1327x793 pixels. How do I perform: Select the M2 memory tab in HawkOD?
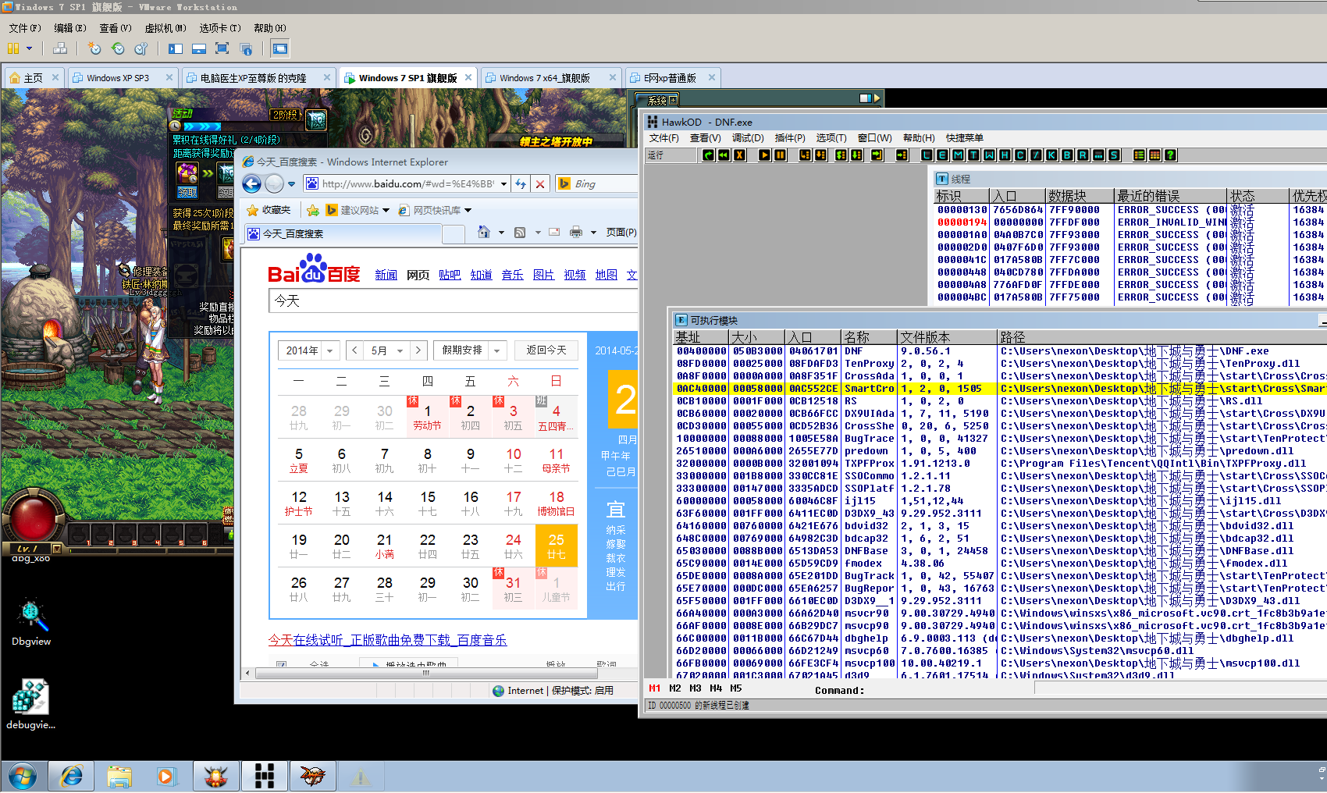coord(675,688)
